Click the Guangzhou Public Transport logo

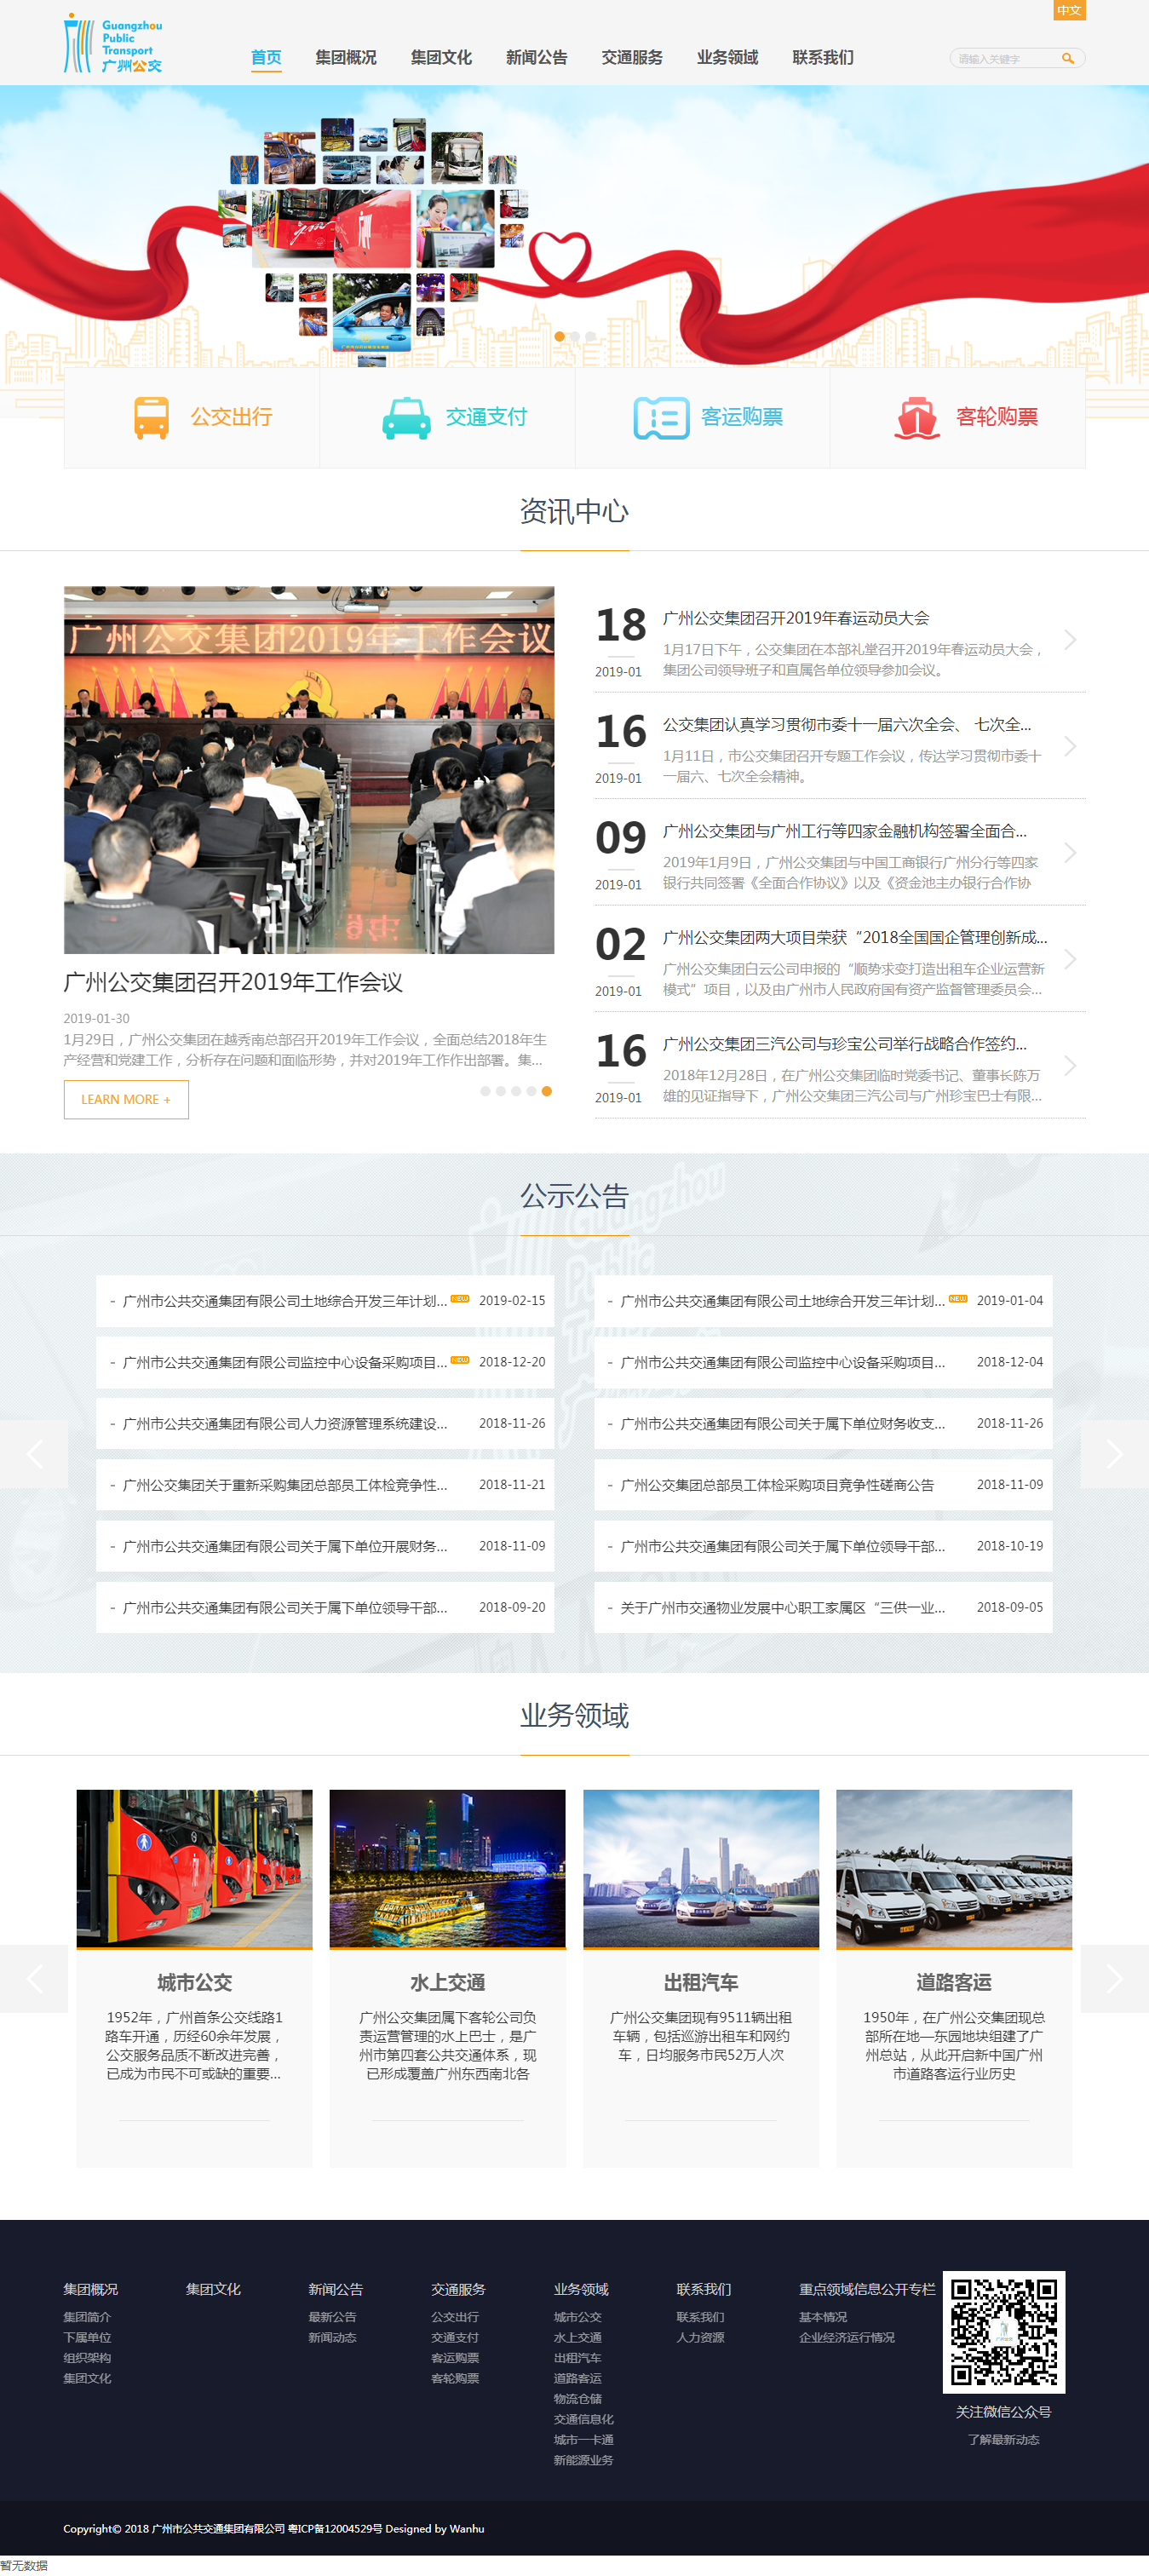pyautogui.click(x=113, y=43)
